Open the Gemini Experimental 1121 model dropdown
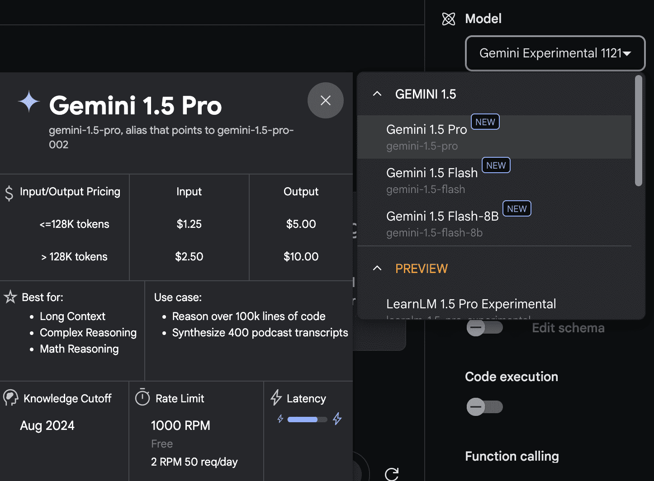654x481 pixels. coord(555,53)
